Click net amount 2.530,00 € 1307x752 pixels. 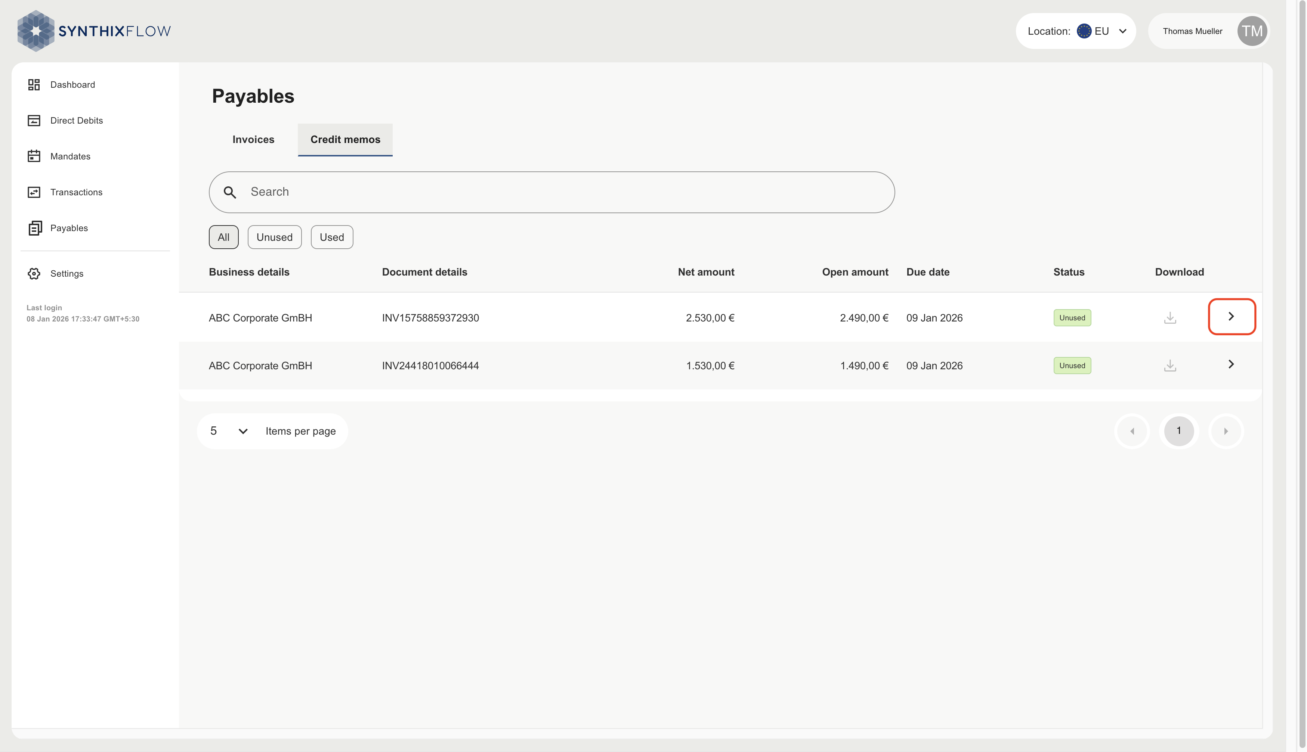[x=710, y=318]
